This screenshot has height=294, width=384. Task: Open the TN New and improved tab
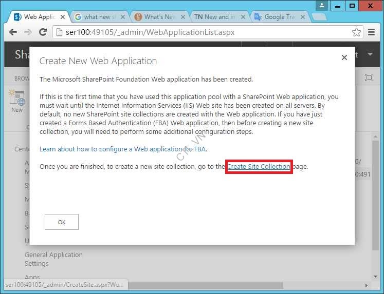click(216, 17)
